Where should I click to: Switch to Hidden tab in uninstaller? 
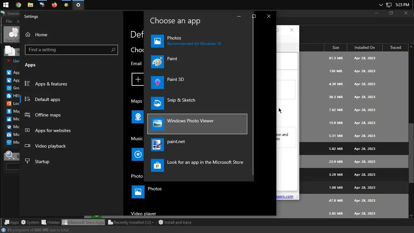pyautogui.click(x=51, y=222)
